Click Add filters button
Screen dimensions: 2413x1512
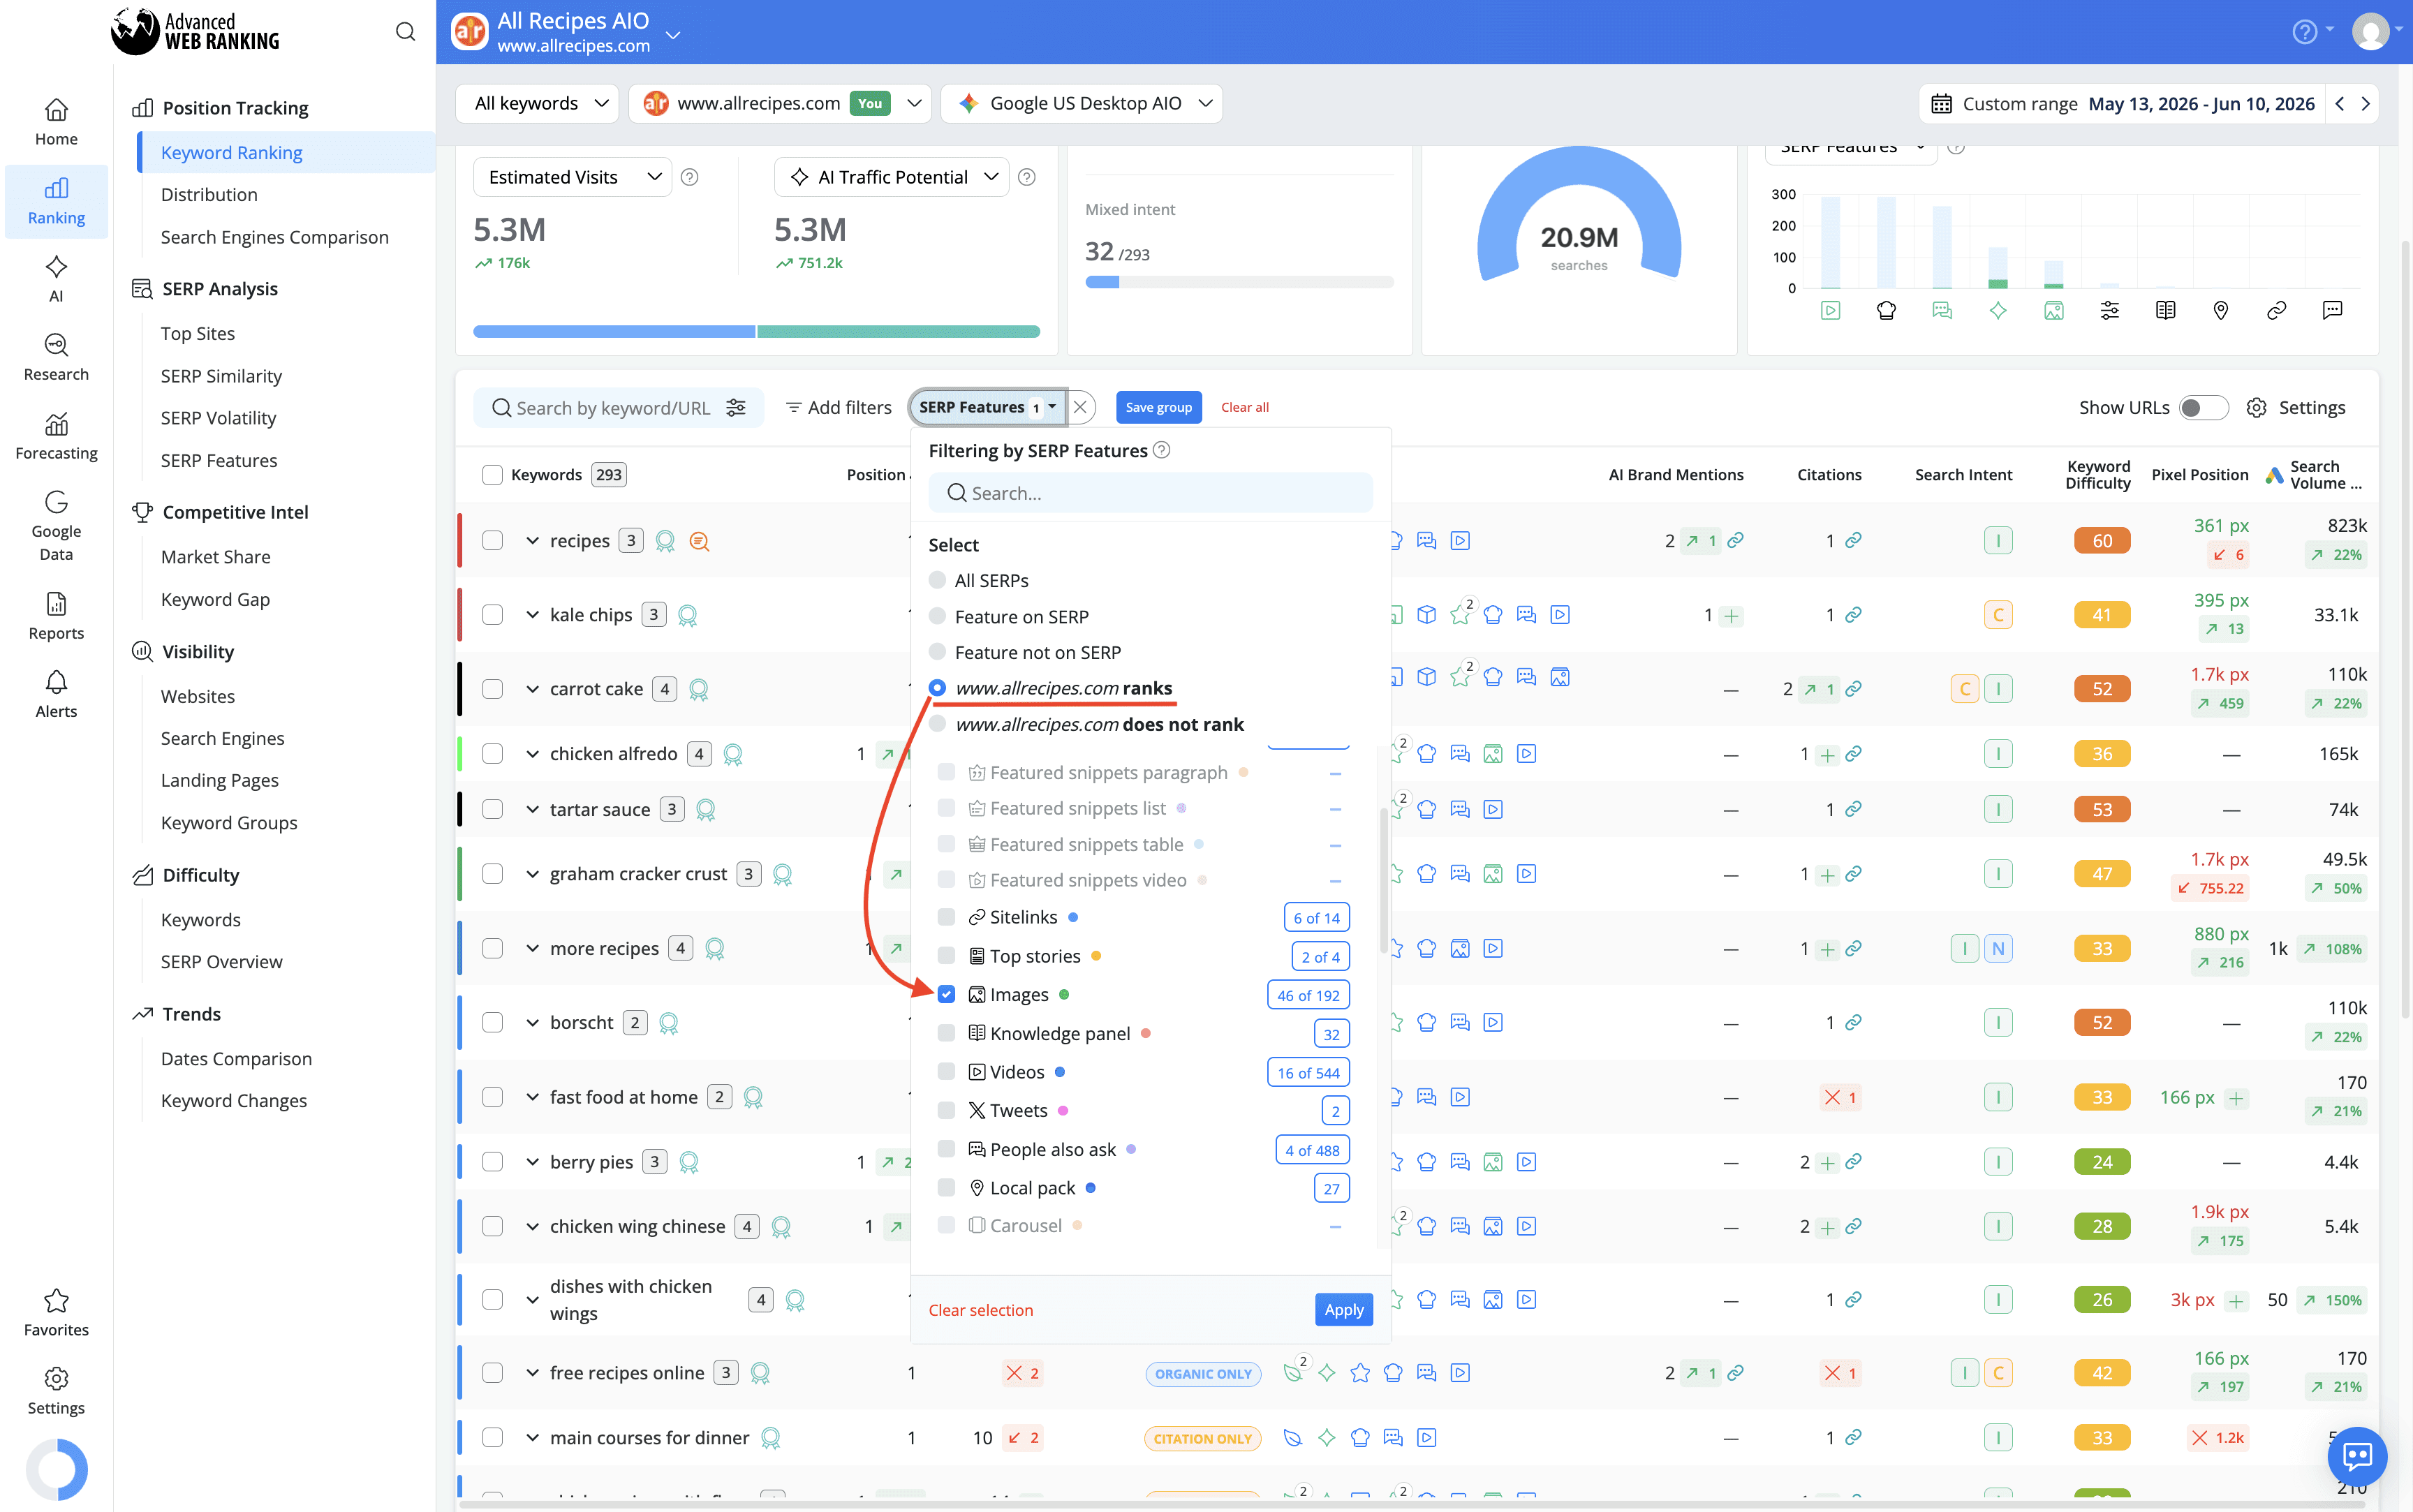(x=838, y=407)
